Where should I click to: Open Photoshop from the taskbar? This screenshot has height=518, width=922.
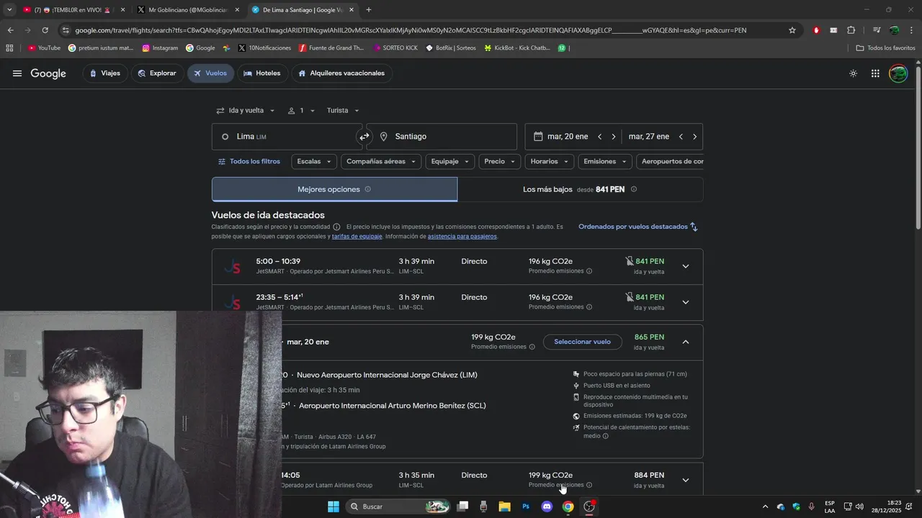[526, 506]
